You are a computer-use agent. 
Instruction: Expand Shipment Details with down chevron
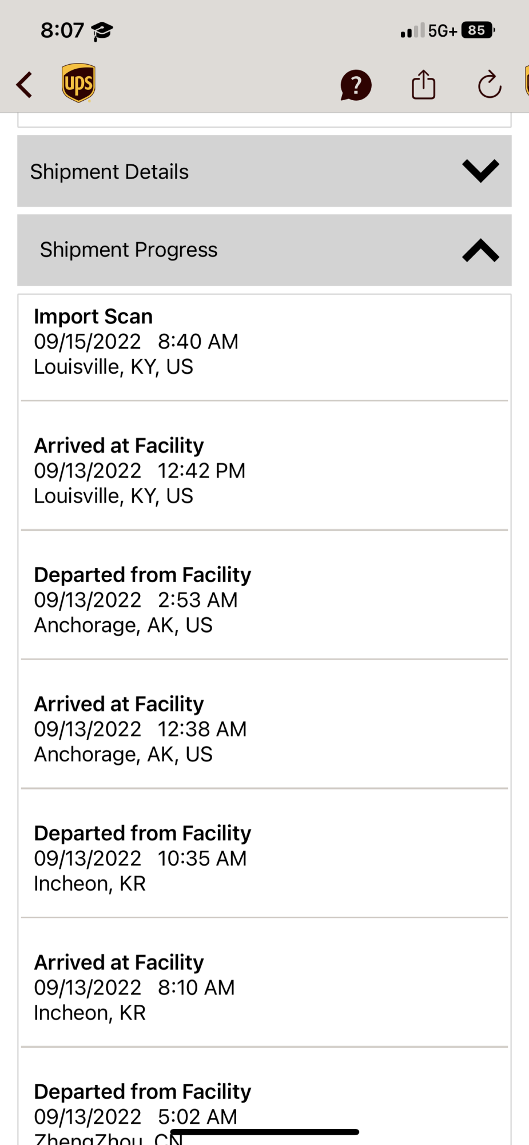(x=480, y=171)
